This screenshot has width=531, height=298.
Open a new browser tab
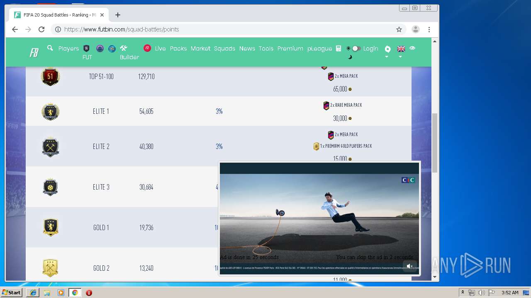coord(118,15)
